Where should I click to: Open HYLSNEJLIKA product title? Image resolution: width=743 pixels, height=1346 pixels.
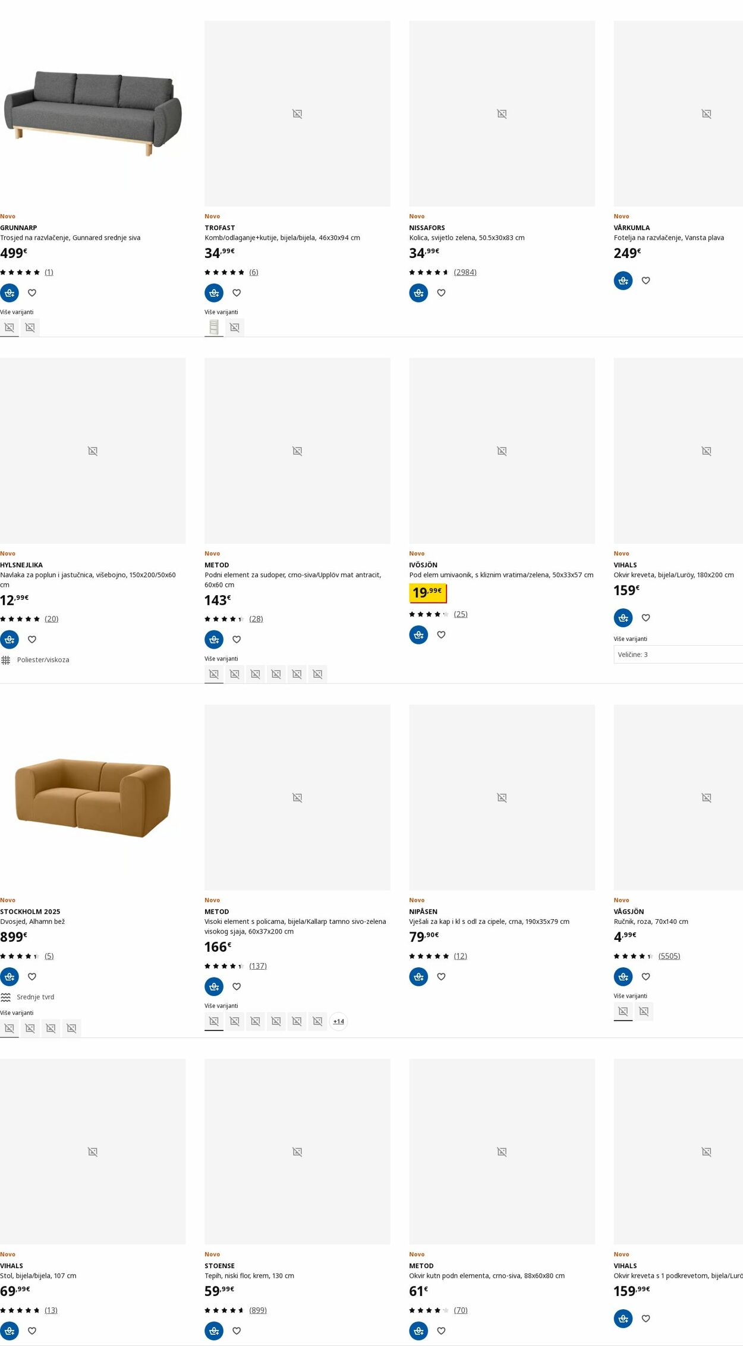click(x=21, y=565)
